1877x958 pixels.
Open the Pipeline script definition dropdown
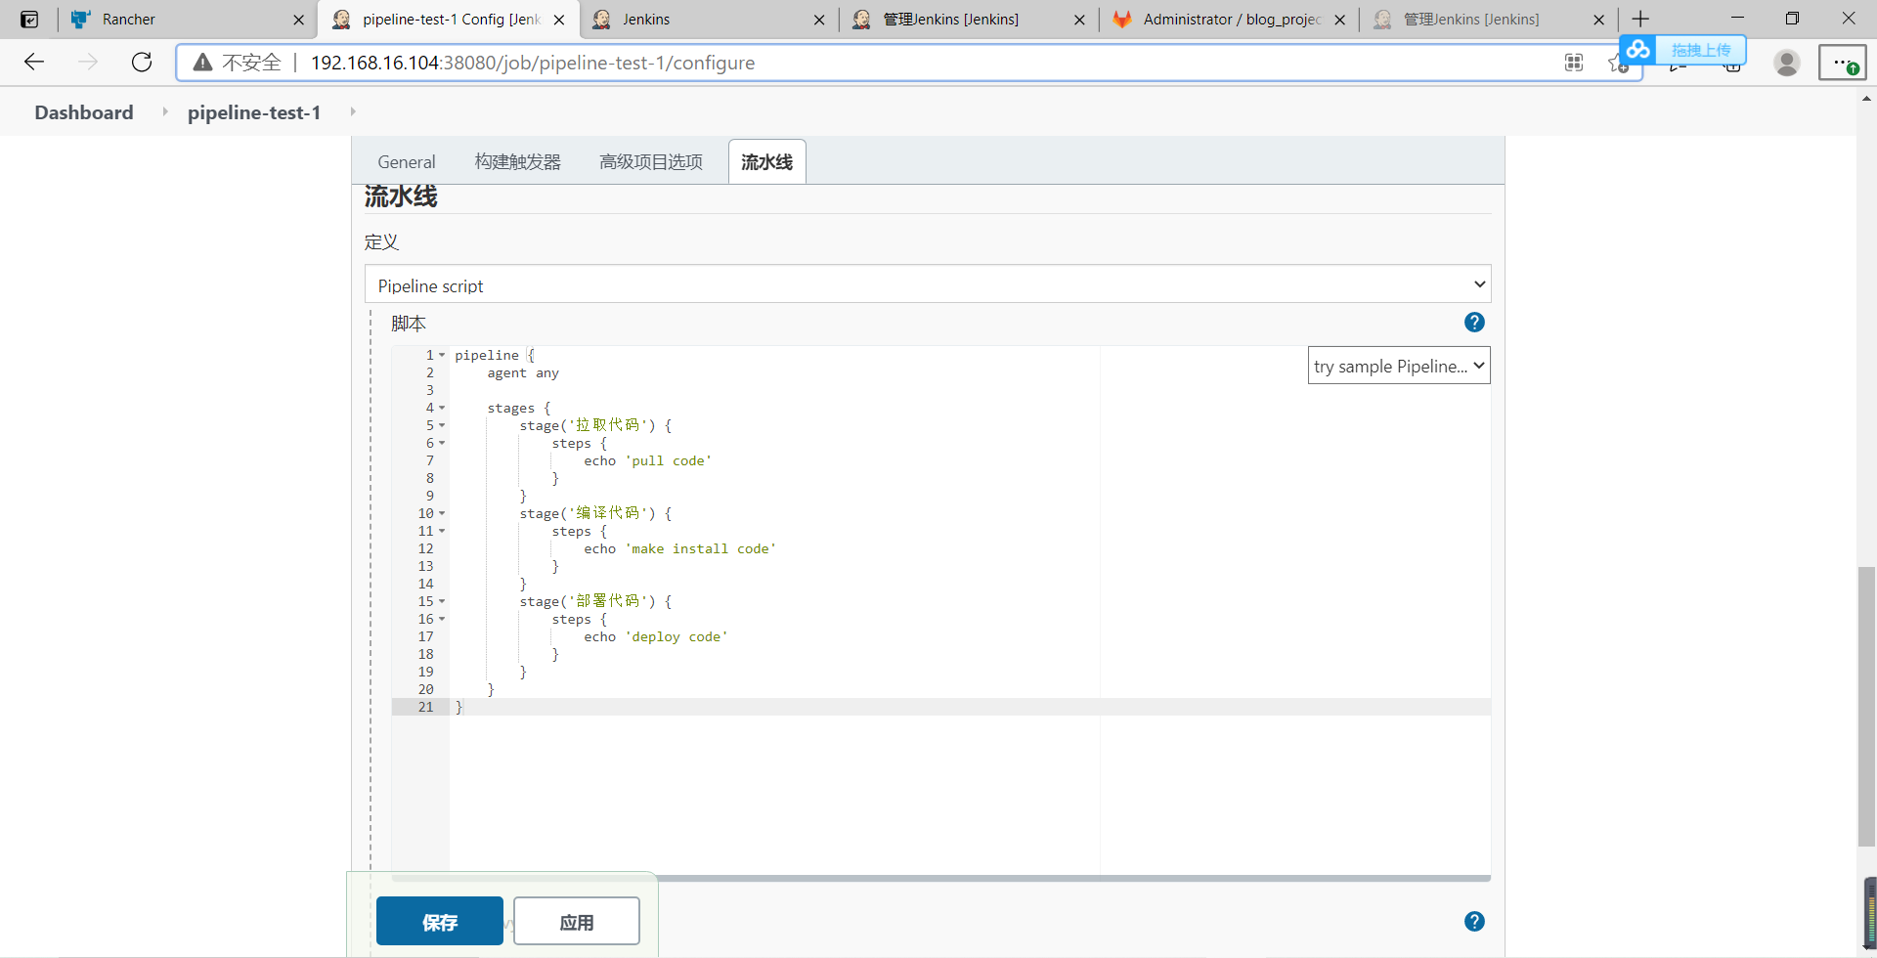pos(928,284)
